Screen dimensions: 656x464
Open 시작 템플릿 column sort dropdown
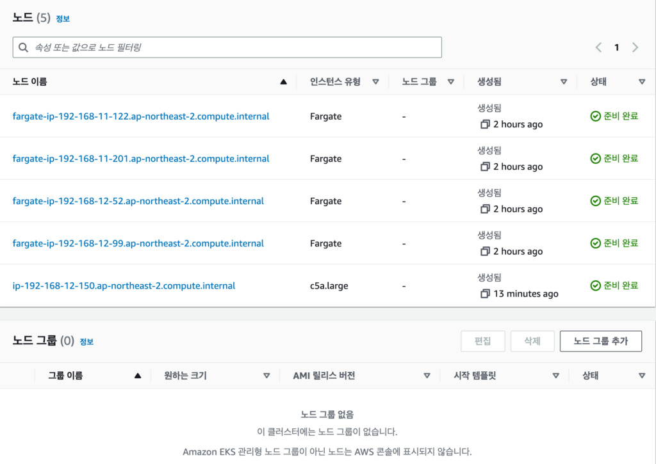click(555, 376)
